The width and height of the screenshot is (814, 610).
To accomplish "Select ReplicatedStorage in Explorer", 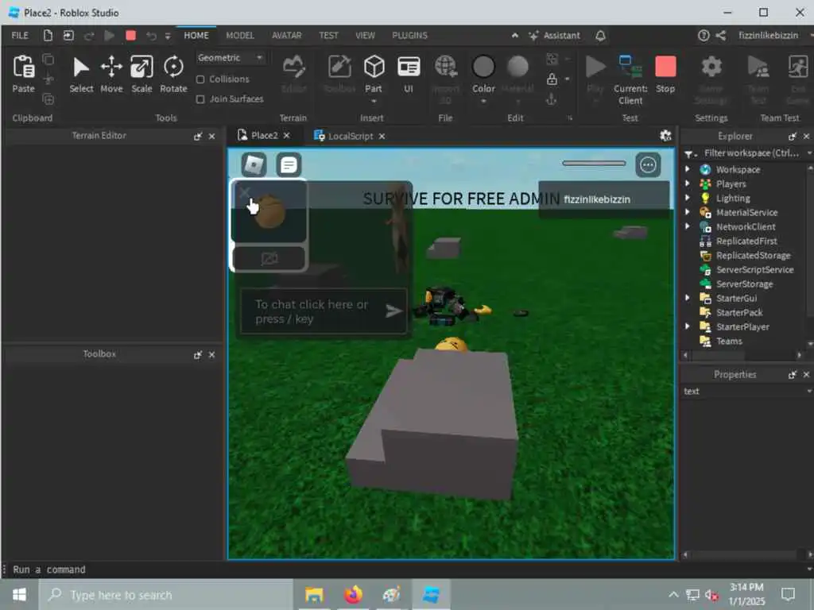I will click(x=753, y=255).
